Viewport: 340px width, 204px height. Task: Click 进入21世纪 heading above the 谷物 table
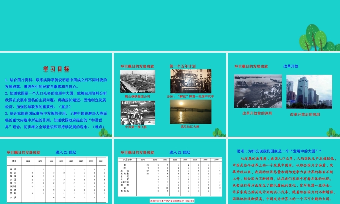[x=66, y=152]
